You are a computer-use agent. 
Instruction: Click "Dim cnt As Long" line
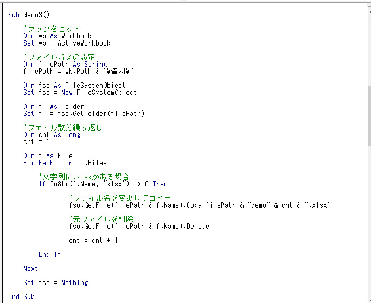coord(52,134)
